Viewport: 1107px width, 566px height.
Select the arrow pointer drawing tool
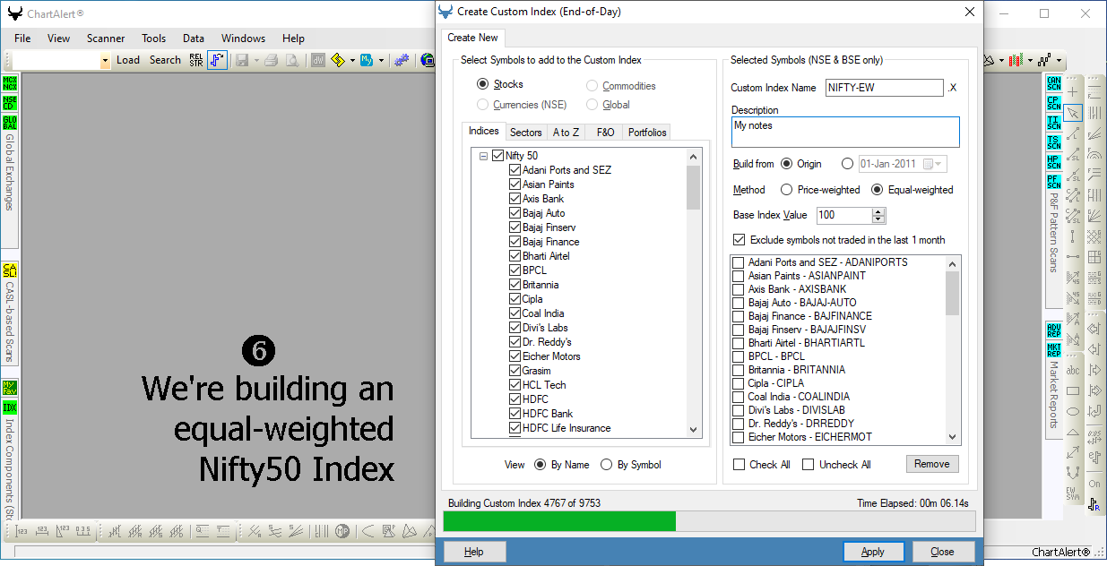(x=1074, y=113)
